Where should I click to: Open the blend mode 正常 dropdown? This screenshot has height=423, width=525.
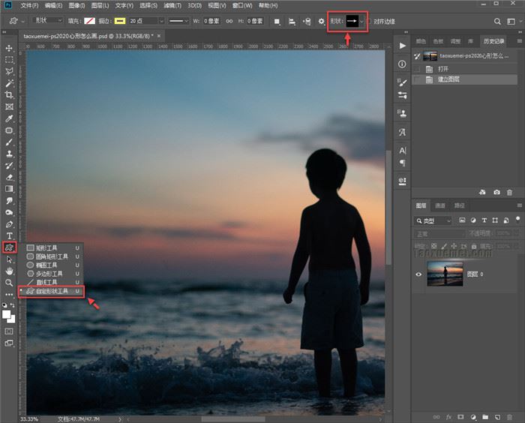point(439,233)
